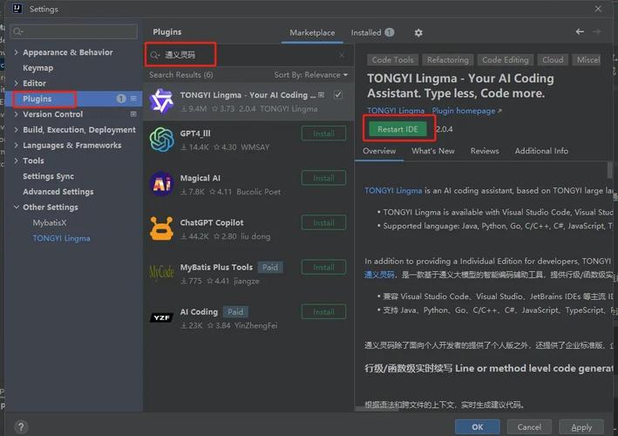The width and height of the screenshot is (618, 436).
Task: Open the plugins gear settings menu
Action: [418, 33]
